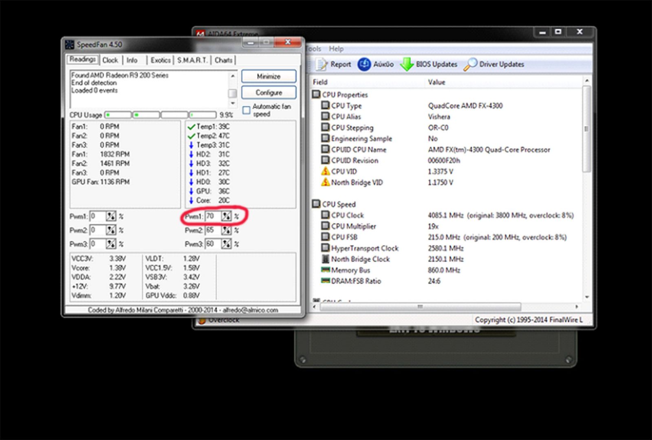Click the blue refresh icon in AIDA64 toolbar
This screenshot has height=440, width=652.
(364, 64)
